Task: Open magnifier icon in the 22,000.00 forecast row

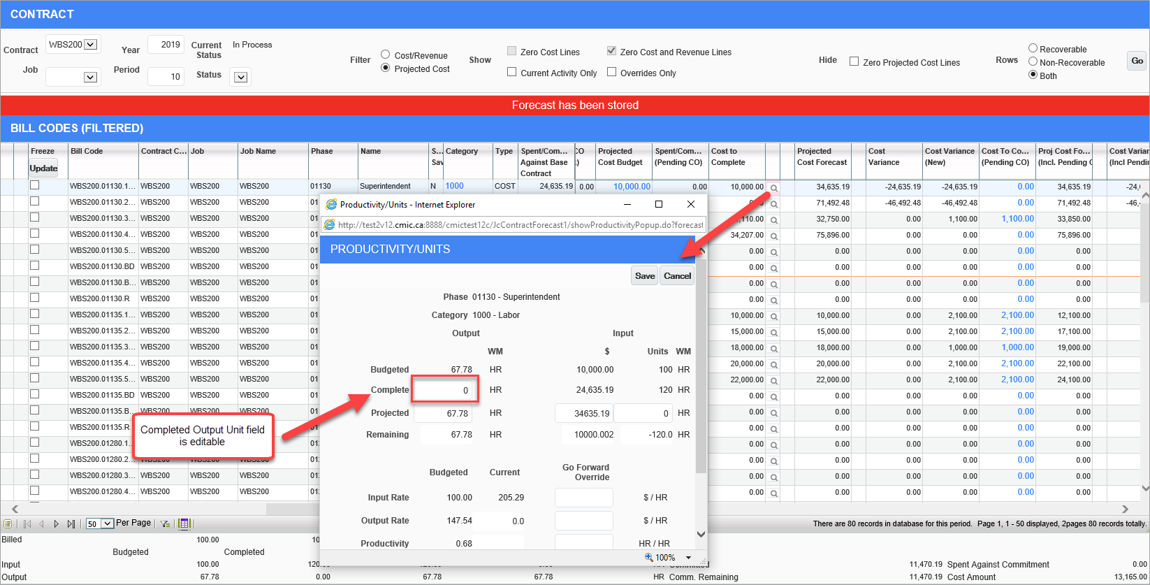Action: pyautogui.click(x=773, y=380)
